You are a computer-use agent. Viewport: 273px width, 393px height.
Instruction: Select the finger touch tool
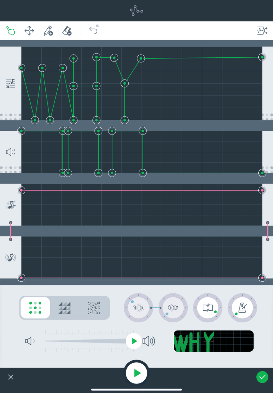pos(11,31)
